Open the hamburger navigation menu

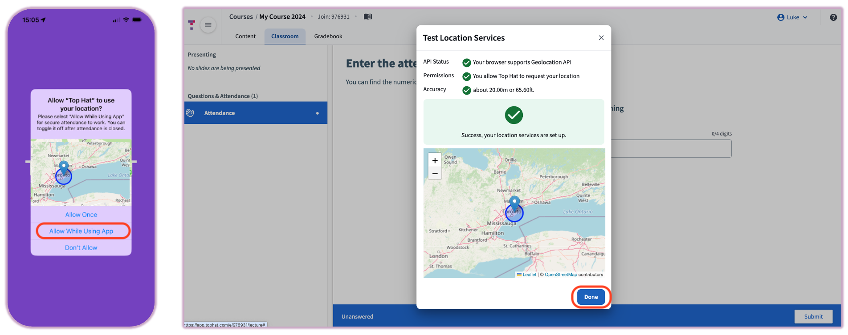[208, 25]
